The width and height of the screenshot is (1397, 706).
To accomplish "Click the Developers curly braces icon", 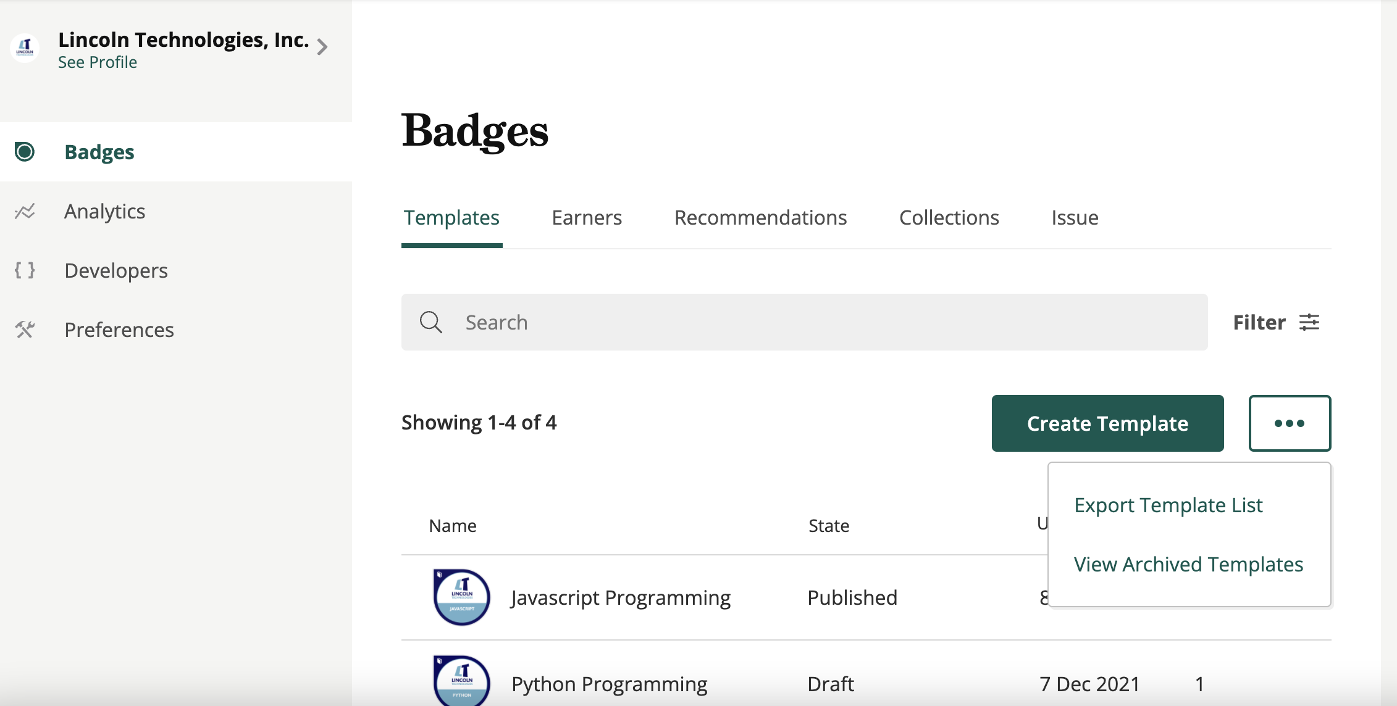I will click(25, 270).
